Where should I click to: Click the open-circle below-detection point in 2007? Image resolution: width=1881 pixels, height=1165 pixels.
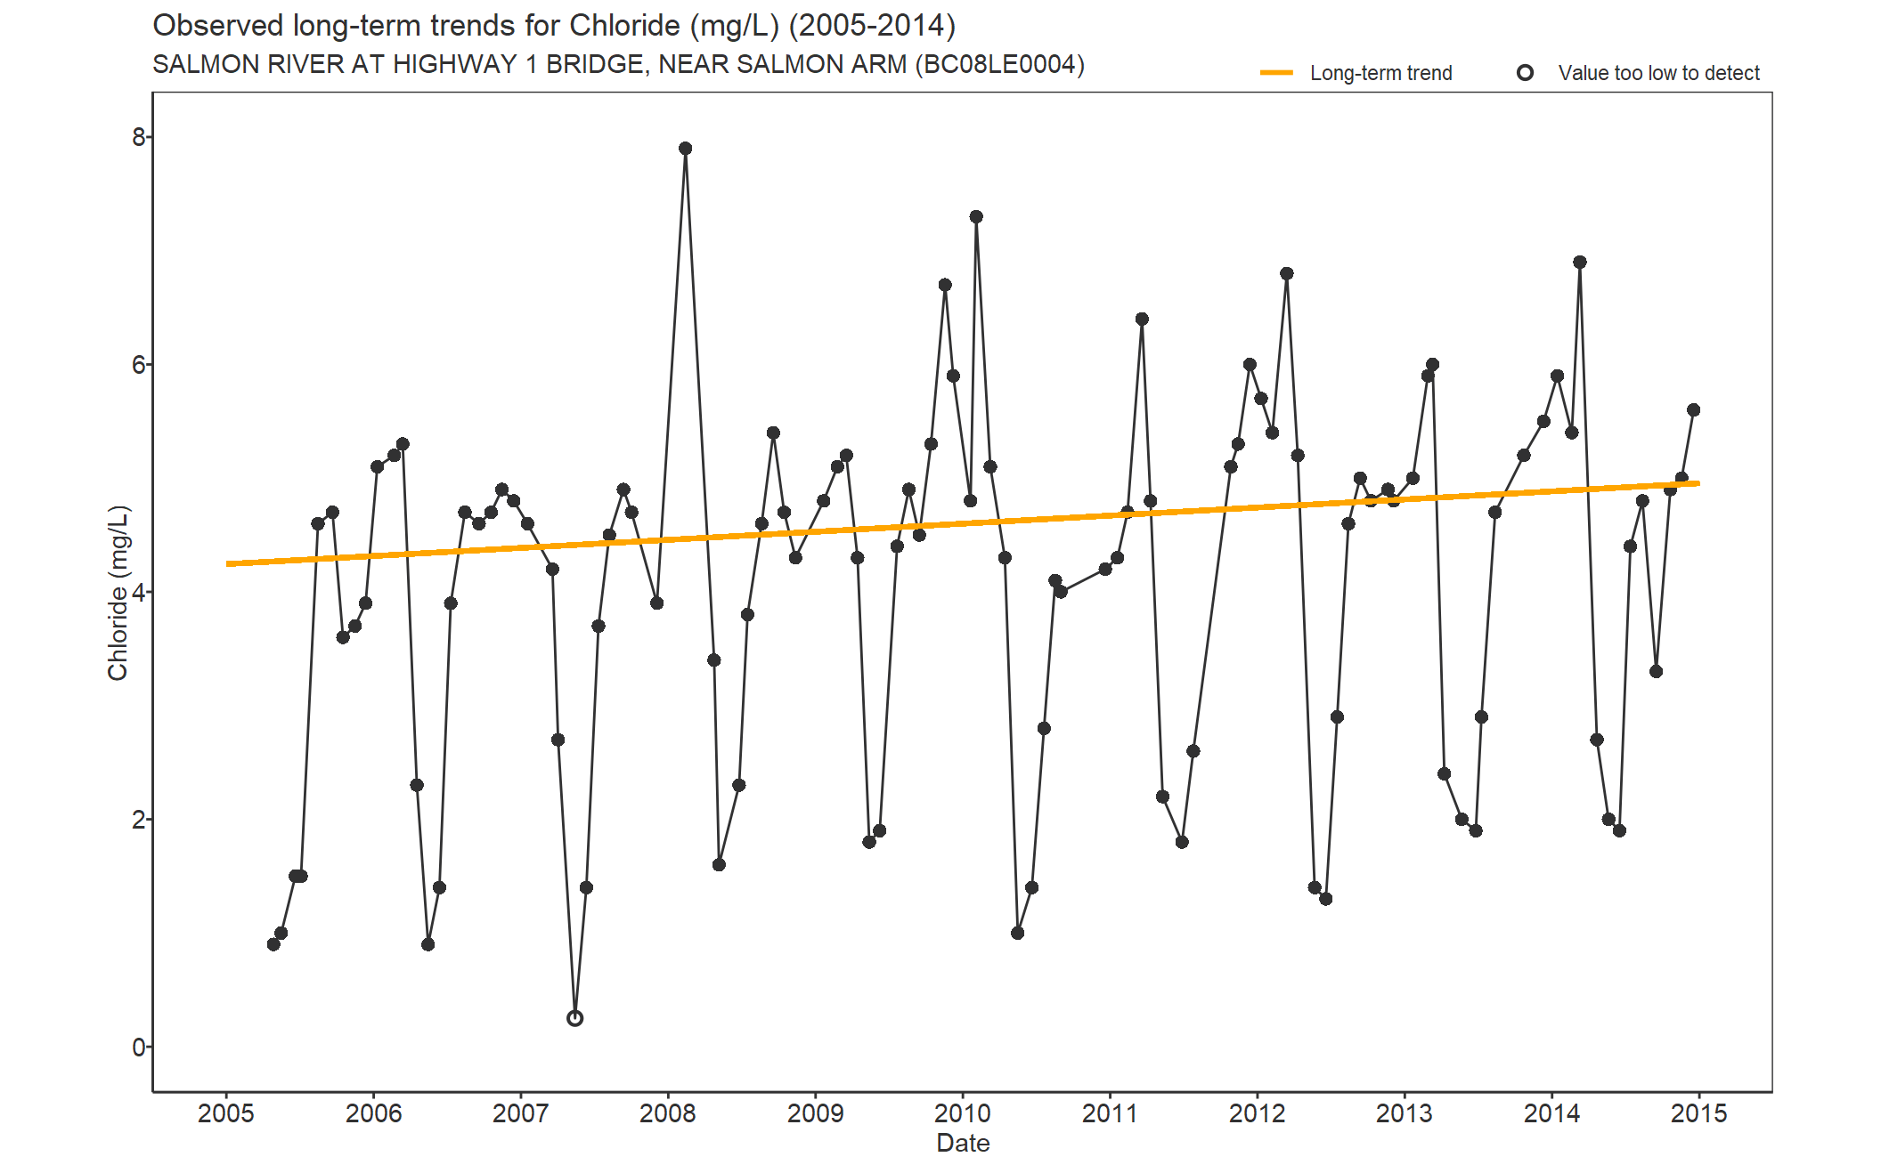click(575, 1018)
